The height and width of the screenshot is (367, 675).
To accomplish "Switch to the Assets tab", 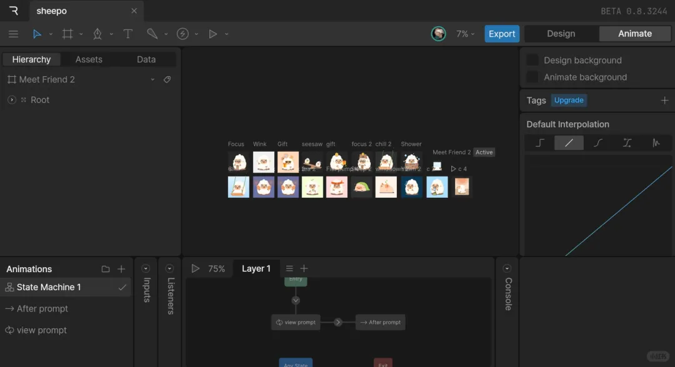I will click(x=89, y=59).
